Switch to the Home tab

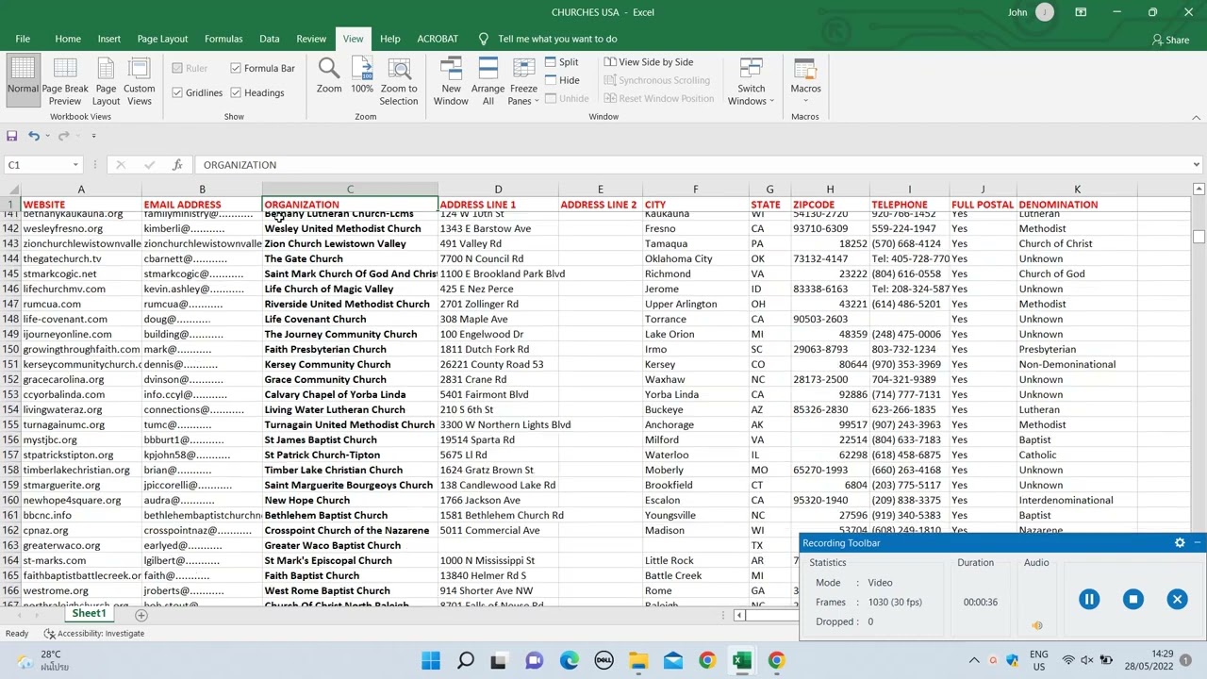tap(68, 39)
